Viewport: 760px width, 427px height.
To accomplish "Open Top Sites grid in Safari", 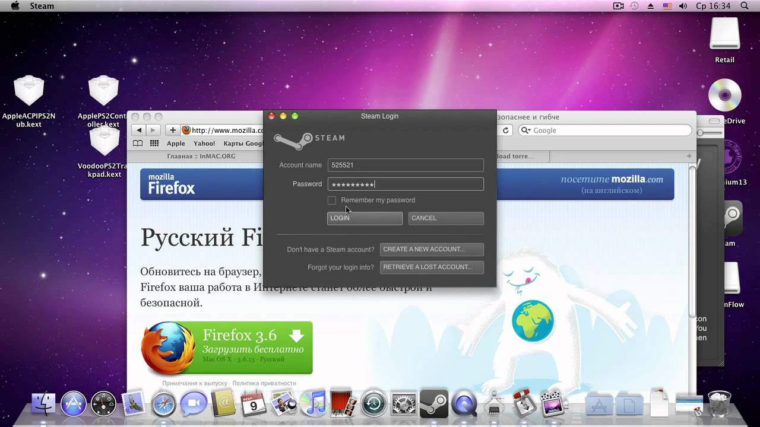I will 154,144.
